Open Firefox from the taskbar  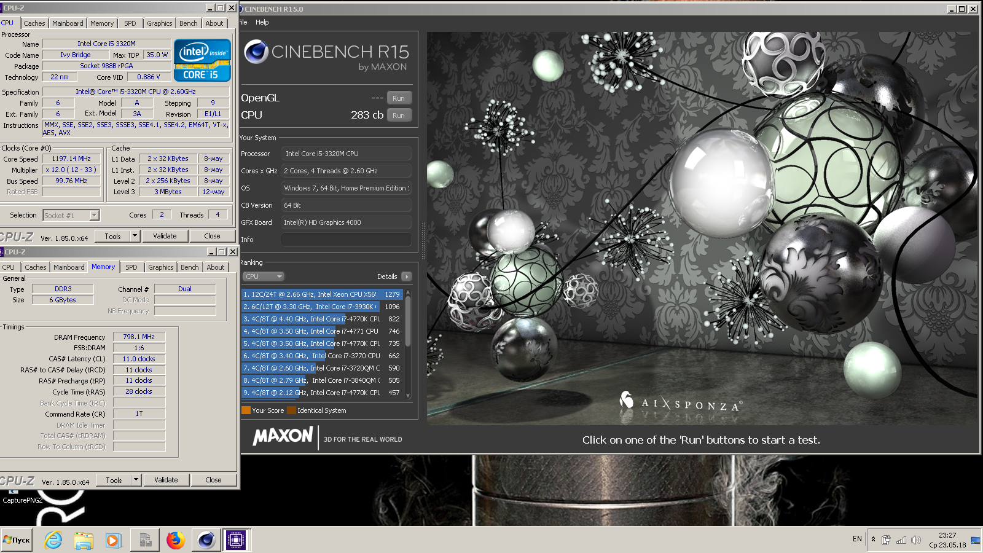(x=176, y=540)
